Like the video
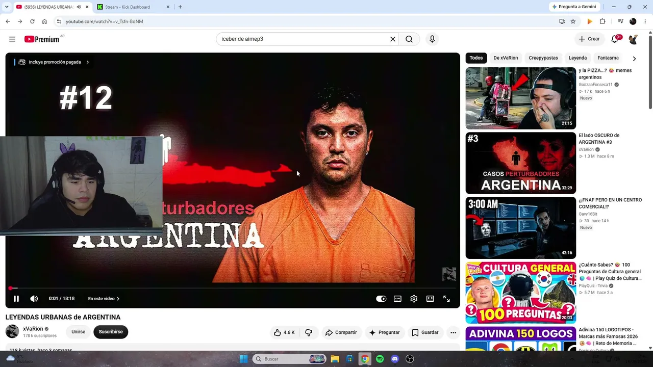The height and width of the screenshot is (367, 653). coord(284,332)
